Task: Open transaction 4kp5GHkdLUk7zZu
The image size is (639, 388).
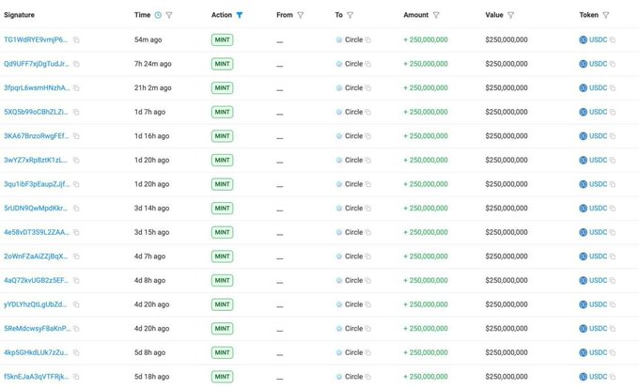Action: click(x=36, y=352)
